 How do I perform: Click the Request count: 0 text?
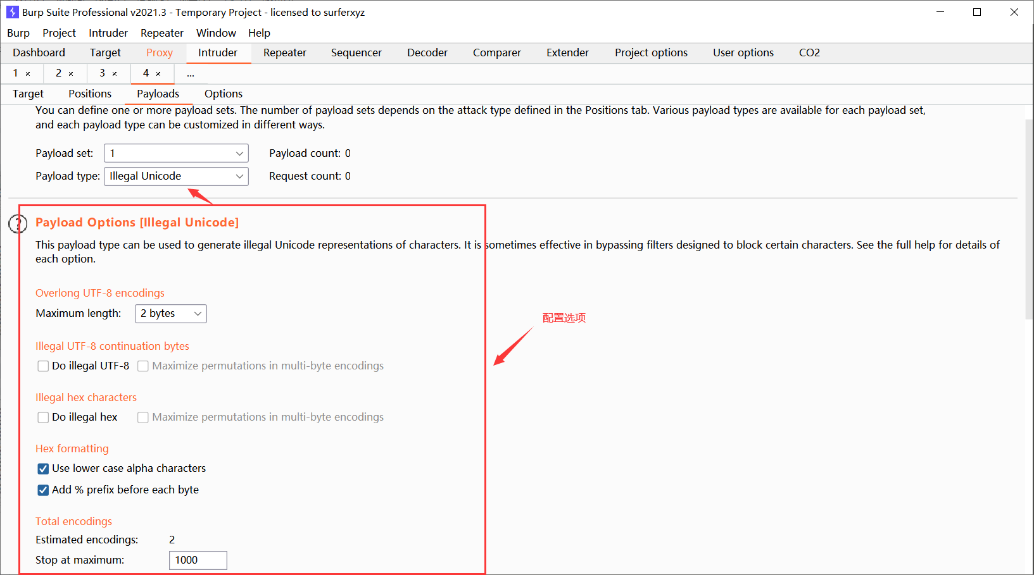click(x=310, y=176)
